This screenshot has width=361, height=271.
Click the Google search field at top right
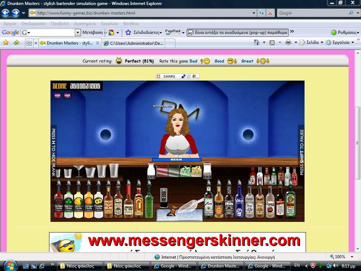point(312,13)
